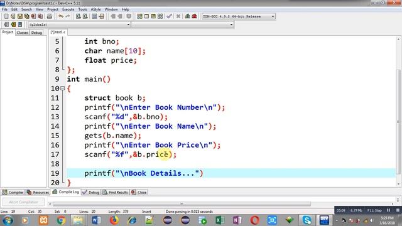
Task: Open the File menu
Action: click(4, 9)
